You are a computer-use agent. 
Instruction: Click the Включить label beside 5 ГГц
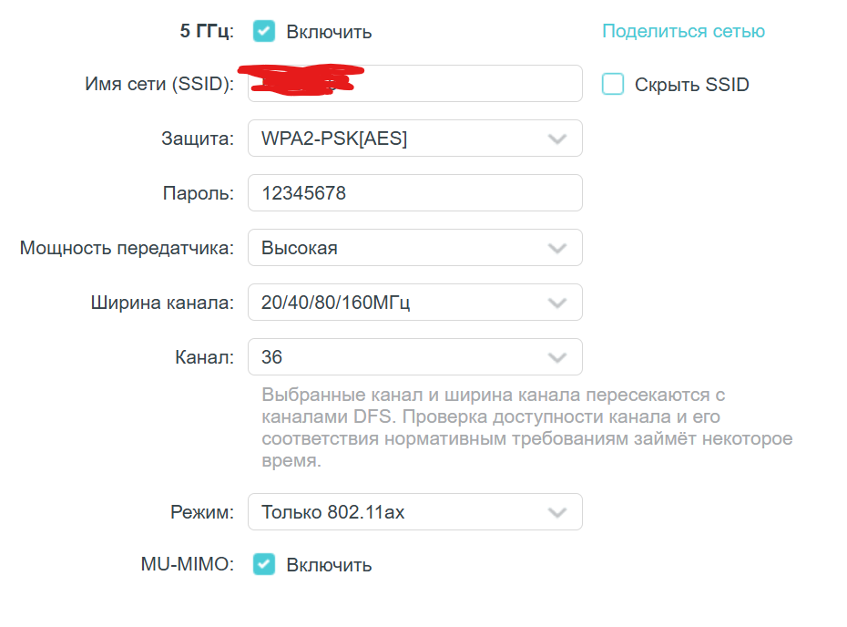pos(329,32)
